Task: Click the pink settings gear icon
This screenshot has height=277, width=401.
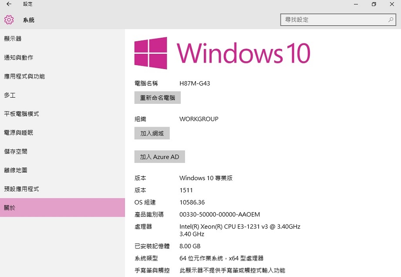Action: point(9,20)
